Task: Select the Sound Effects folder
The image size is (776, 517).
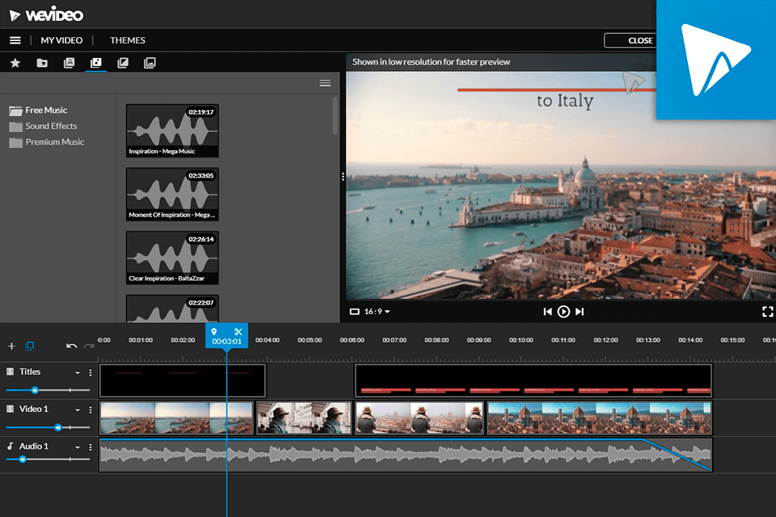Action: click(43, 126)
